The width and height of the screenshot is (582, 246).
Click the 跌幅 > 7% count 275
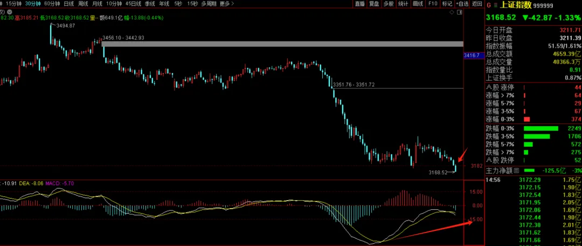[x=576, y=152]
